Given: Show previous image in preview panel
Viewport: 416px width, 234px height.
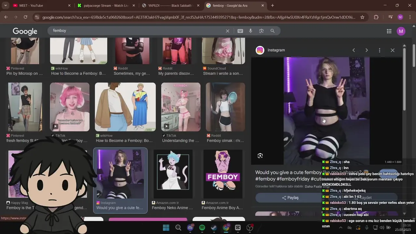Looking at the screenshot, I should [354, 50].
